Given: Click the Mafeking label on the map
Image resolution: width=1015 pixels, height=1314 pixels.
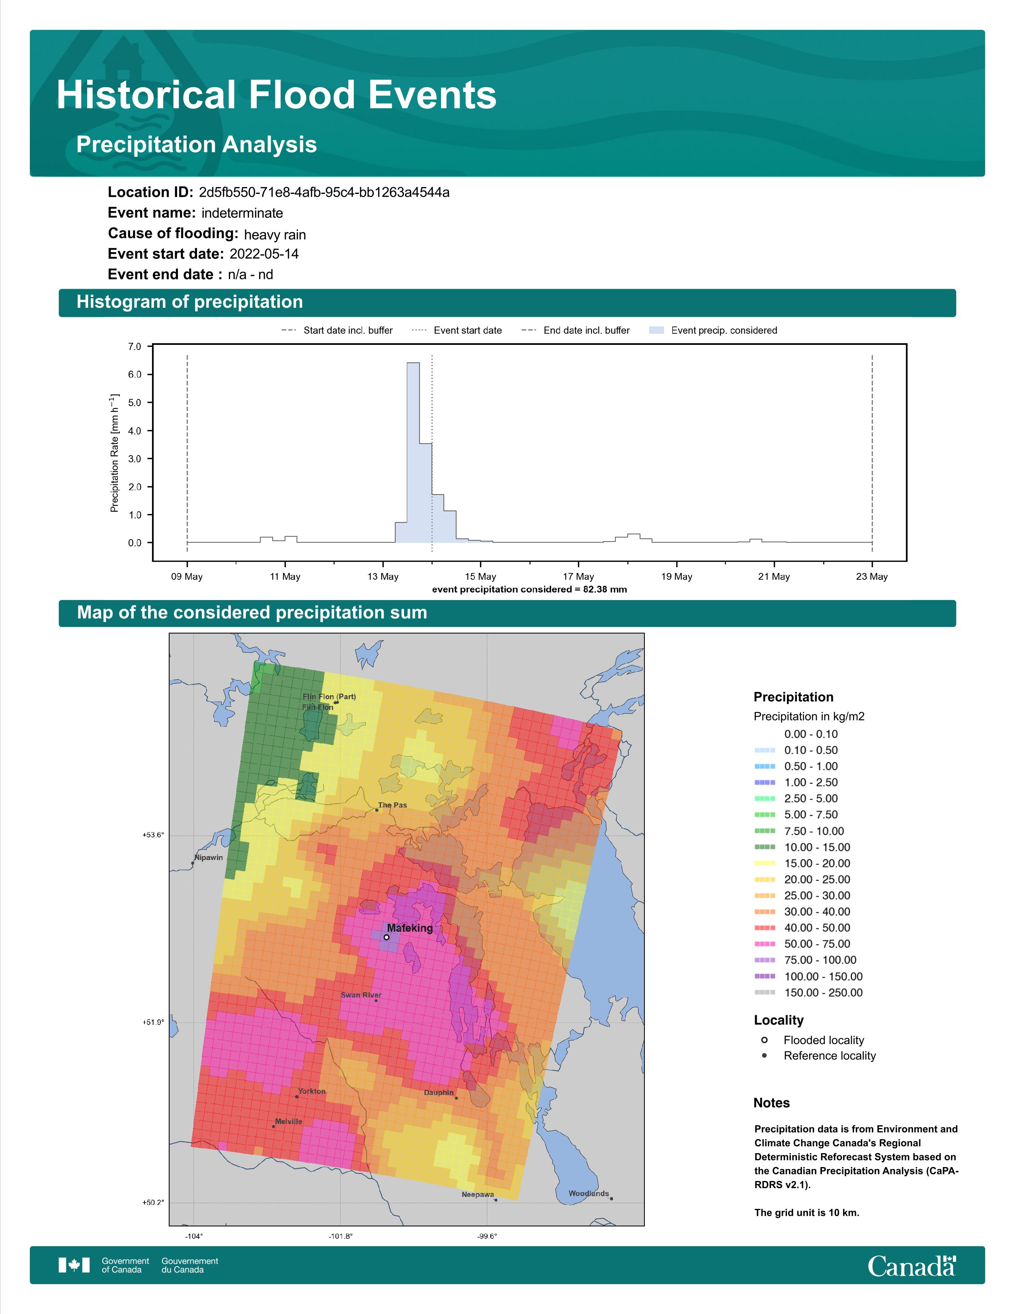Looking at the screenshot, I should pos(410,928).
